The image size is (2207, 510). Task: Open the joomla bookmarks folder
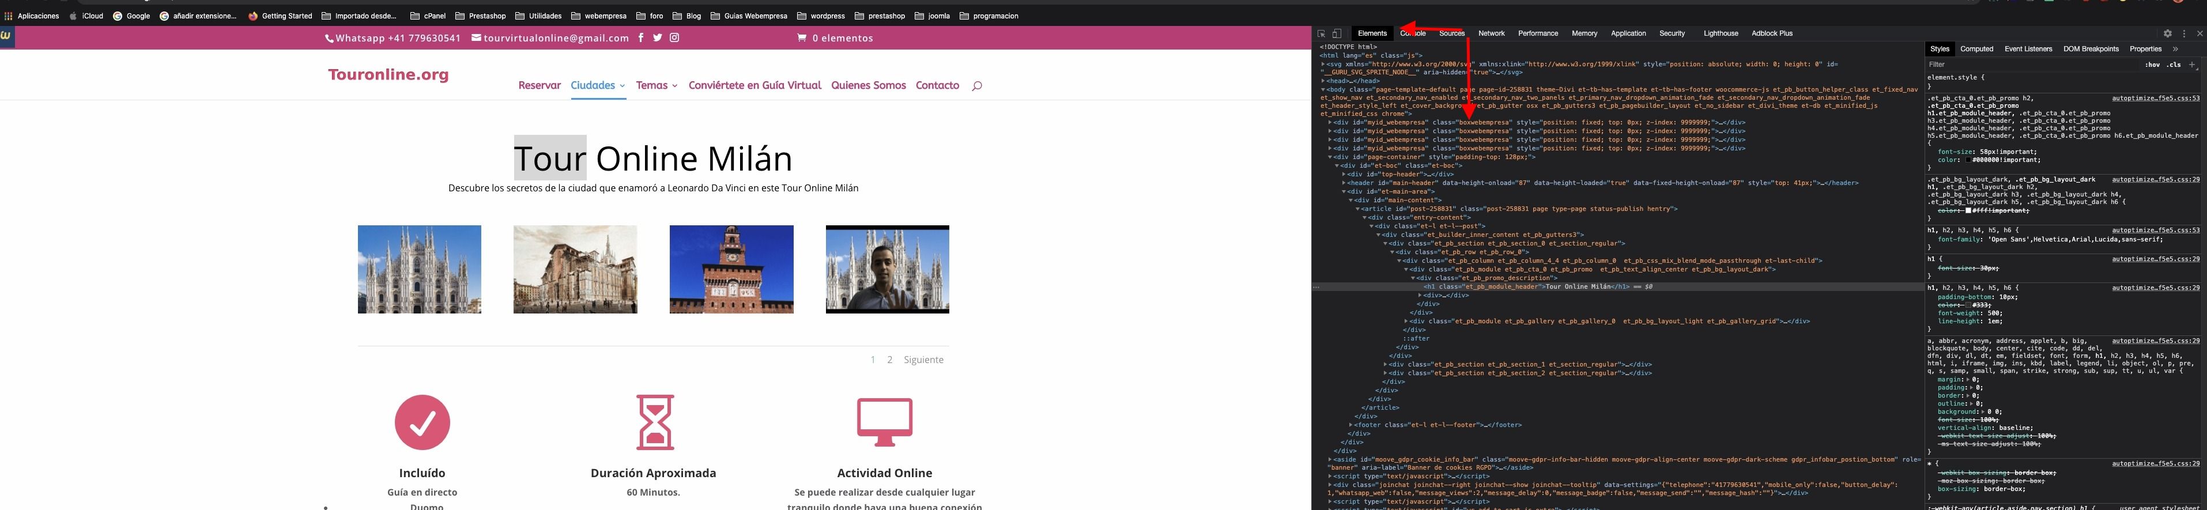click(932, 16)
